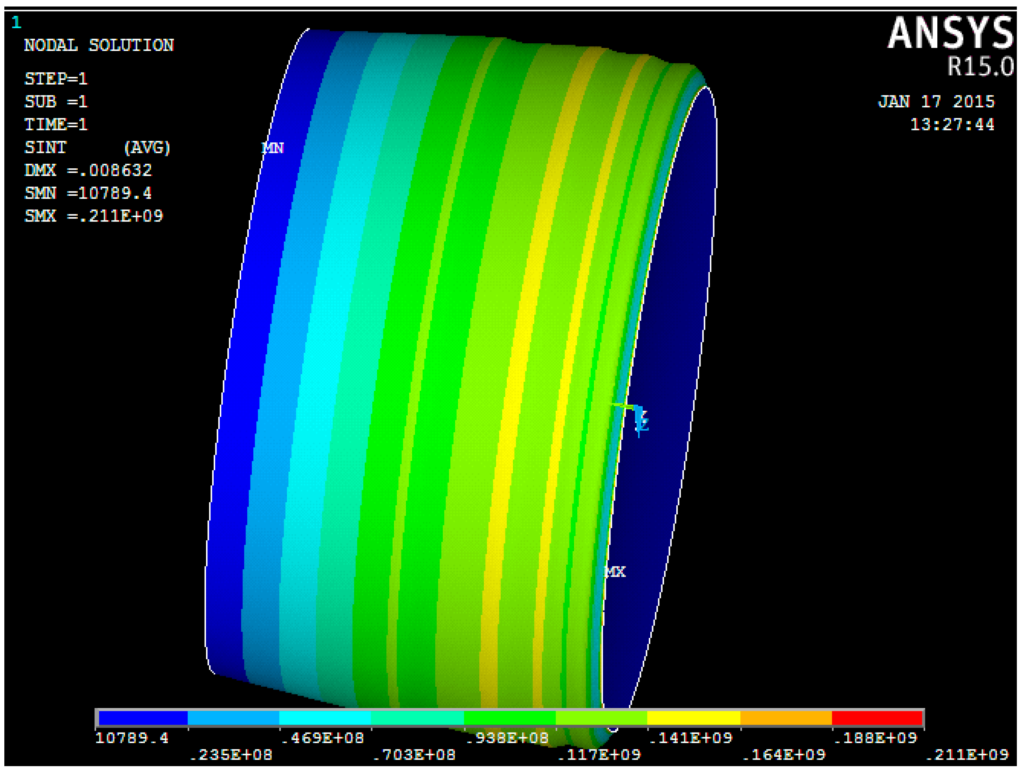Select the red legend color band
Viewport: 1023px width, 773px height.
pyautogui.click(x=877, y=718)
